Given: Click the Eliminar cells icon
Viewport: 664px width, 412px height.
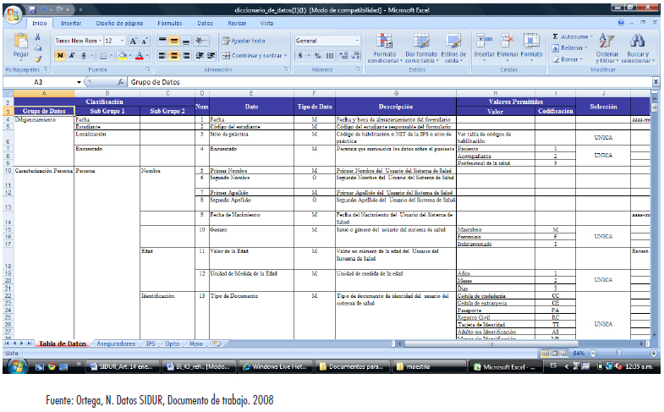Looking at the screenshot, I should 508,41.
